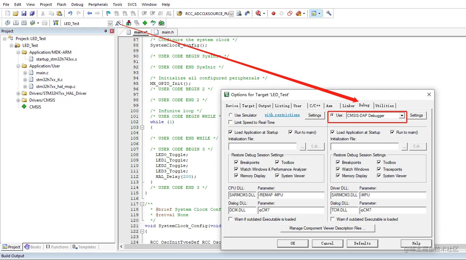Image resolution: width=466 pixels, height=260 pixels.
Task: Open the Flash menu
Action: [x=62, y=4]
